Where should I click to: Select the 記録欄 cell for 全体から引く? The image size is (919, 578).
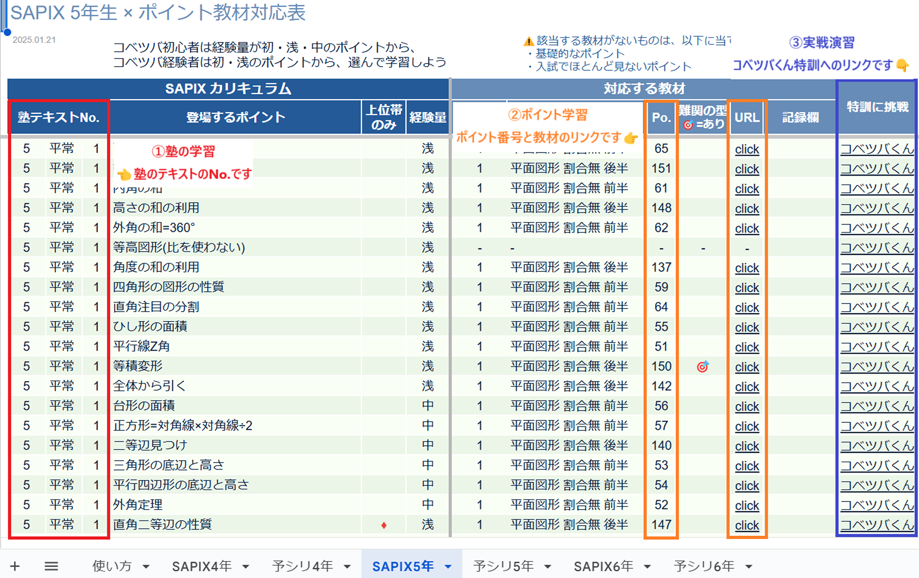[800, 386]
